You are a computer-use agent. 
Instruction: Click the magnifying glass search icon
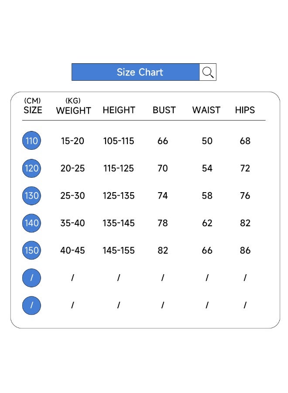[208, 72]
